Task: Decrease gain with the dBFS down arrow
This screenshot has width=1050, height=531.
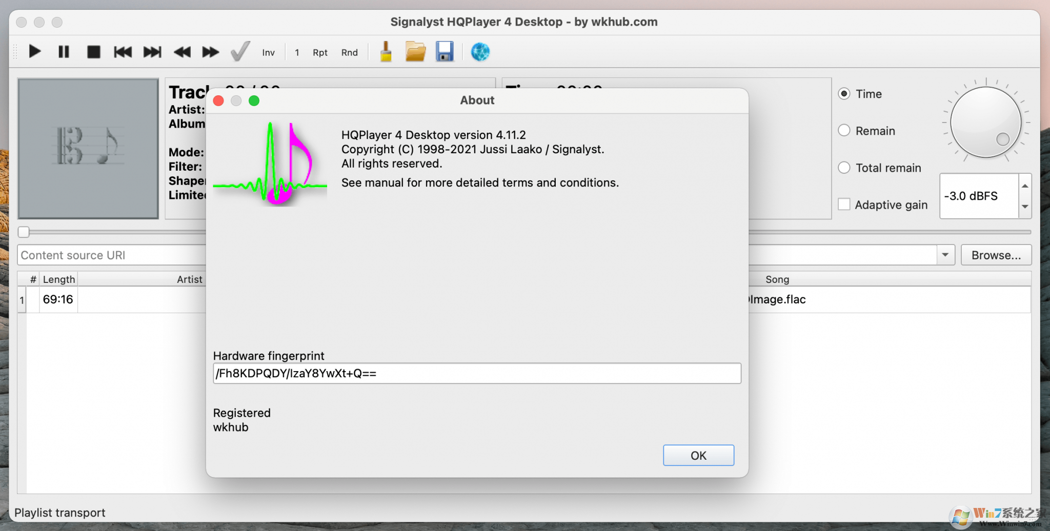Action: (1025, 207)
